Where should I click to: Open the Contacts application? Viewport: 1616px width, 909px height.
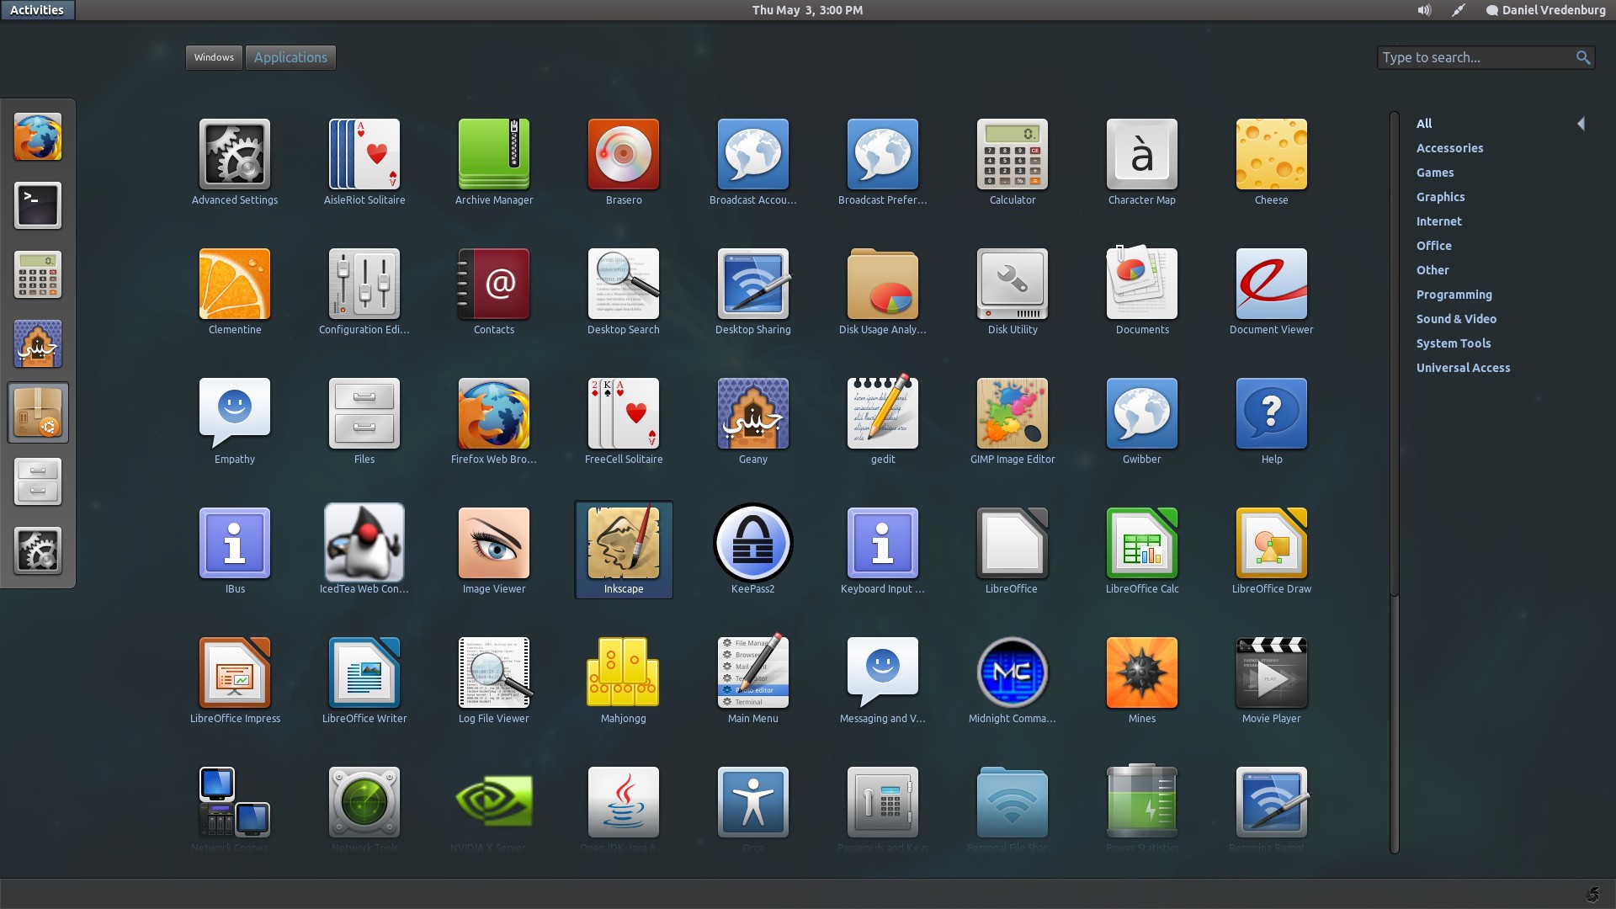tap(493, 290)
